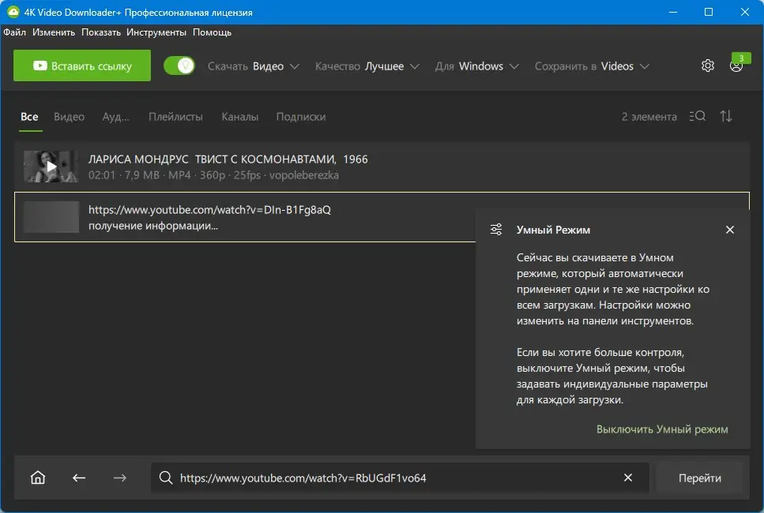
Task: Open the Для Windows dropdown
Action: tap(476, 66)
